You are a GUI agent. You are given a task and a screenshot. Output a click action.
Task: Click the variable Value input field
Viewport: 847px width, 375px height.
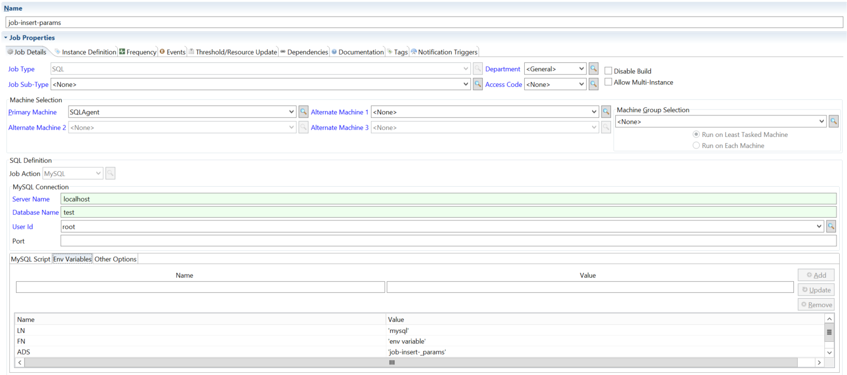tap(590, 287)
